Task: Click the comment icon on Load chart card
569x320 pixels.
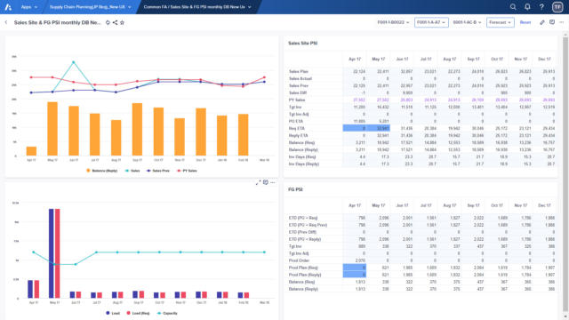Action: coord(266,182)
